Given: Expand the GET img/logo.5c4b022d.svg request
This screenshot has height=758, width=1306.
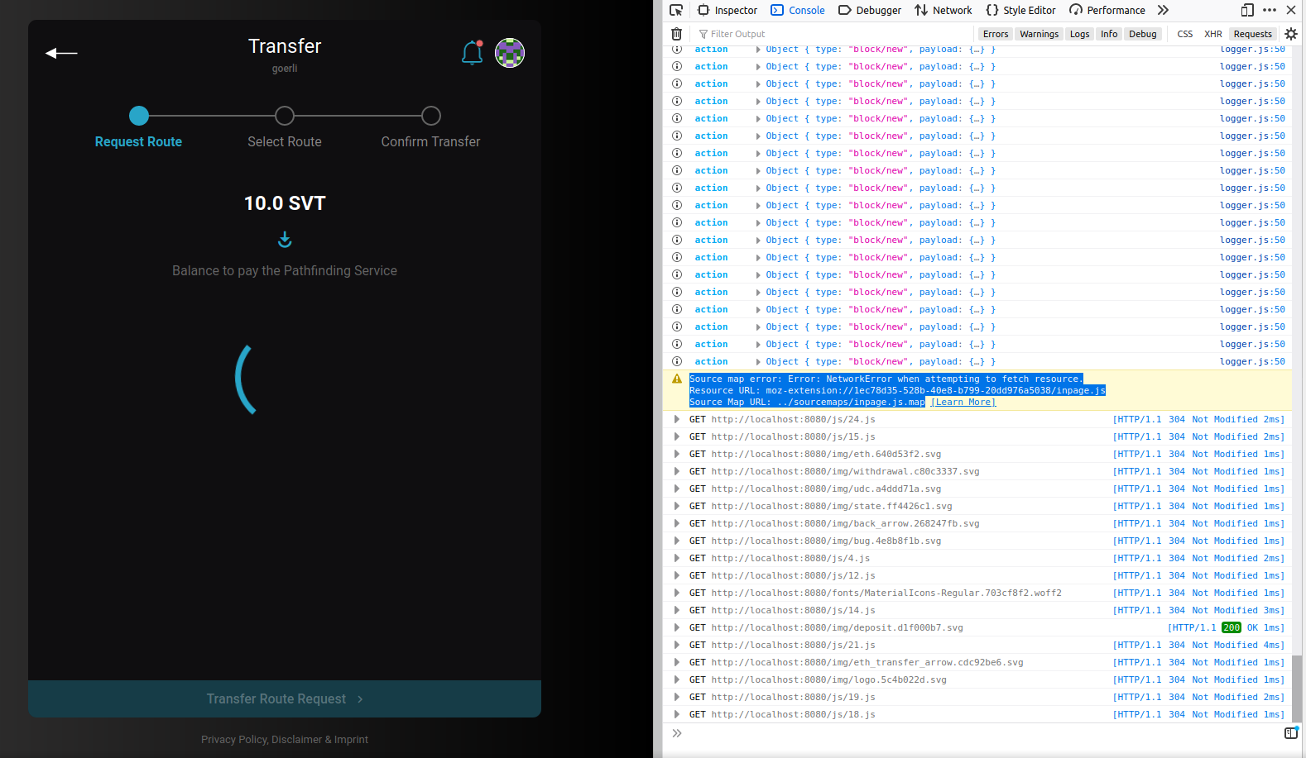Looking at the screenshot, I should pyautogui.click(x=677, y=680).
